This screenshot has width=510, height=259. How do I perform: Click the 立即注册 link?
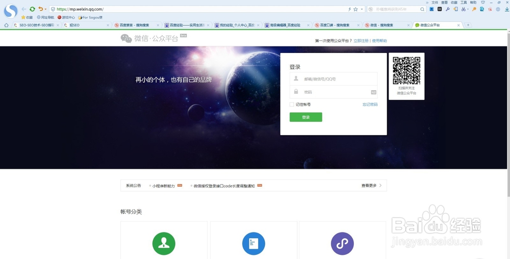click(x=361, y=41)
